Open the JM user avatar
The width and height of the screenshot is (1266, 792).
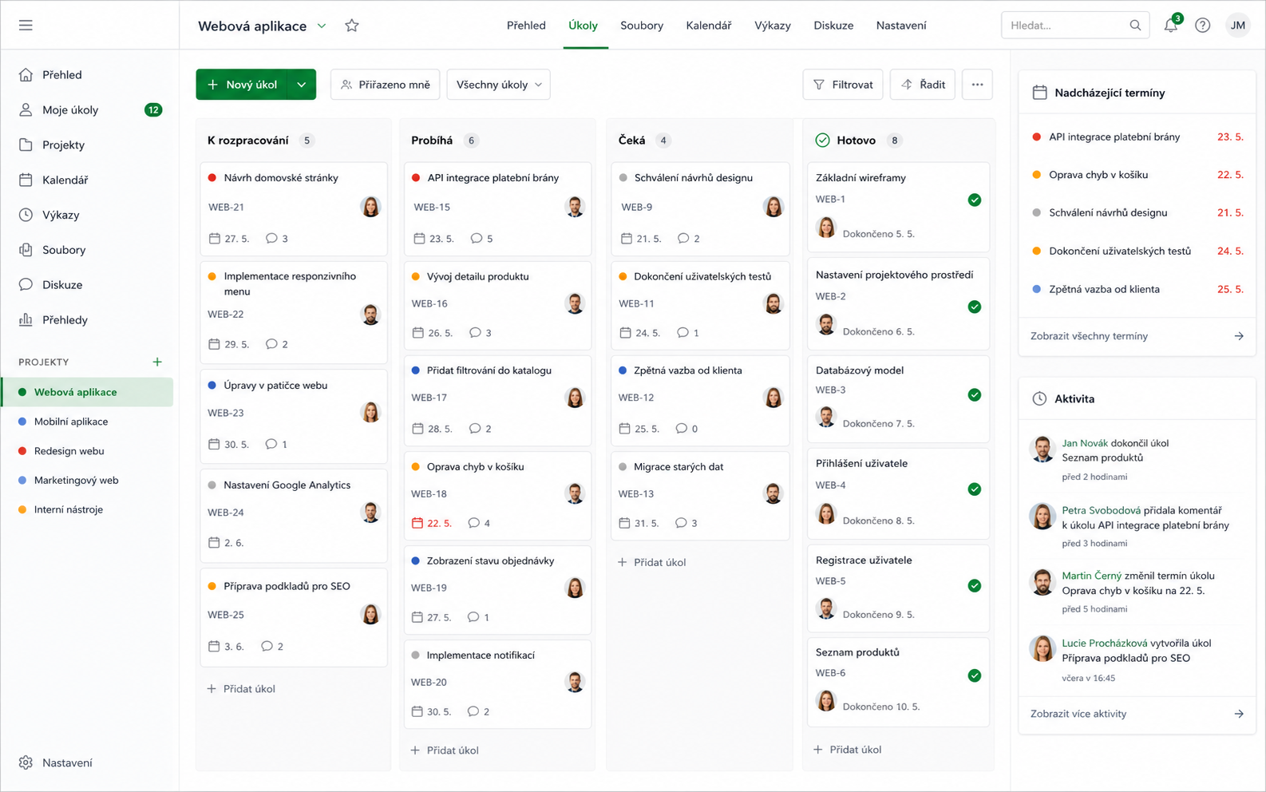(x=1237, y=26)
